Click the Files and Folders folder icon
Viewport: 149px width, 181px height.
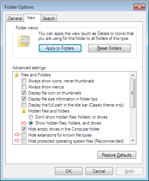click(17, 75)
